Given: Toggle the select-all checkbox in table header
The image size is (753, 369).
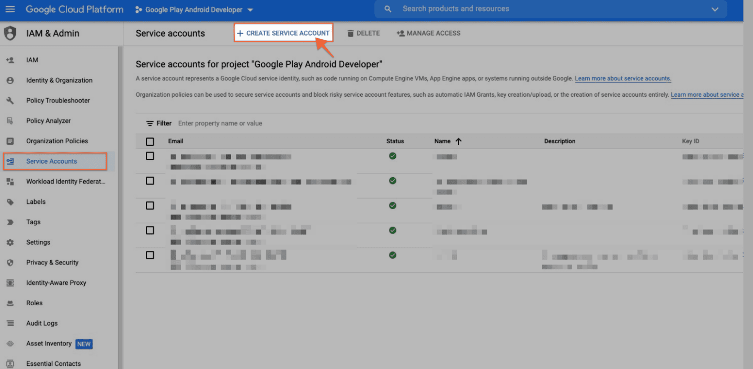Looking at the screenshot, I should [150, 142].
